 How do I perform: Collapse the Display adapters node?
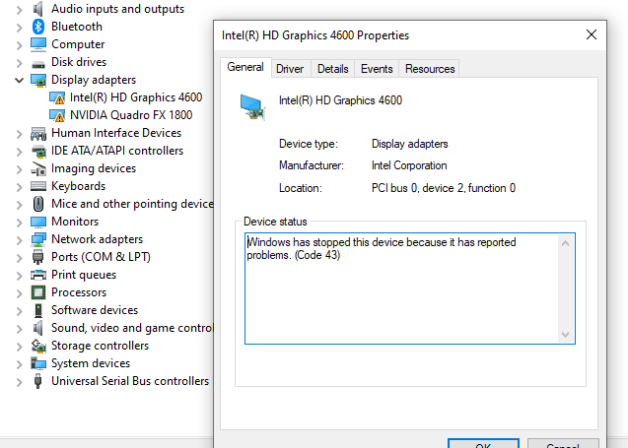click(20, 81)
